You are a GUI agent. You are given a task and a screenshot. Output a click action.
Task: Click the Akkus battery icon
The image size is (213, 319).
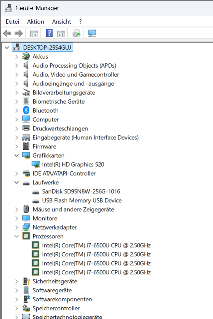coord(26,56)
